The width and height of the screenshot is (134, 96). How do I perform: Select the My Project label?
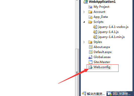(x=101, y=7)
